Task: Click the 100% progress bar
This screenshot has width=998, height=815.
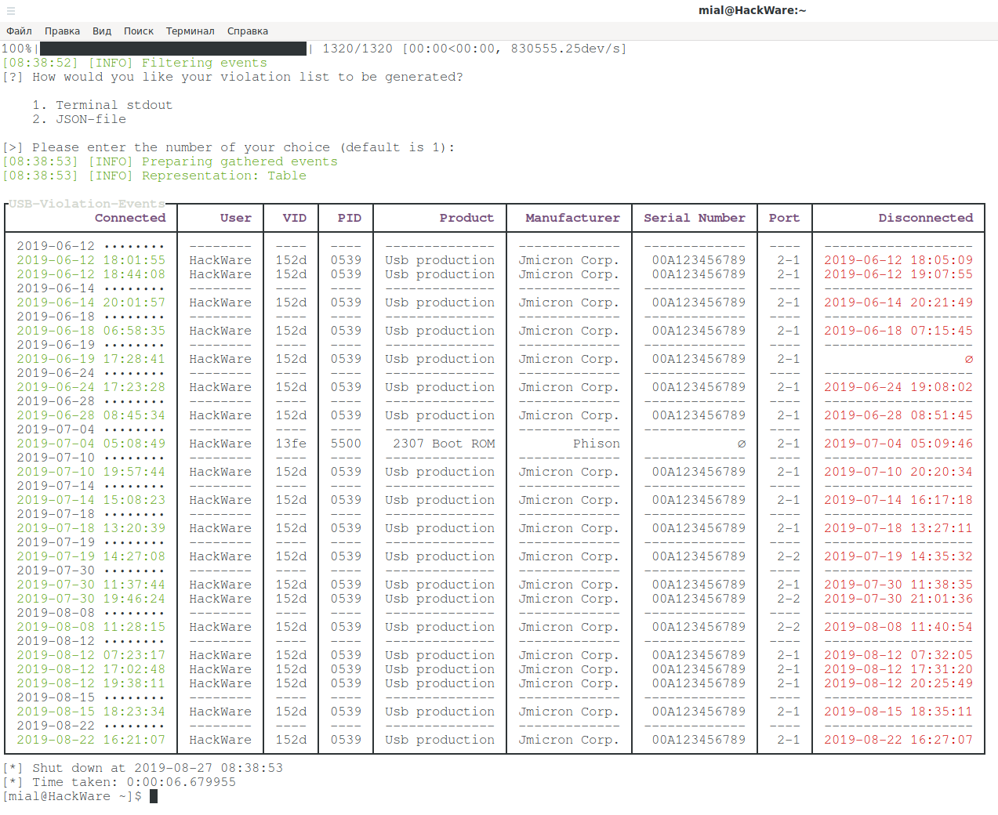Action: click(x=173, y=49)
